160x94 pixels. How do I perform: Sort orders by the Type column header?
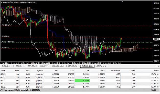click(x=17, y=70)
